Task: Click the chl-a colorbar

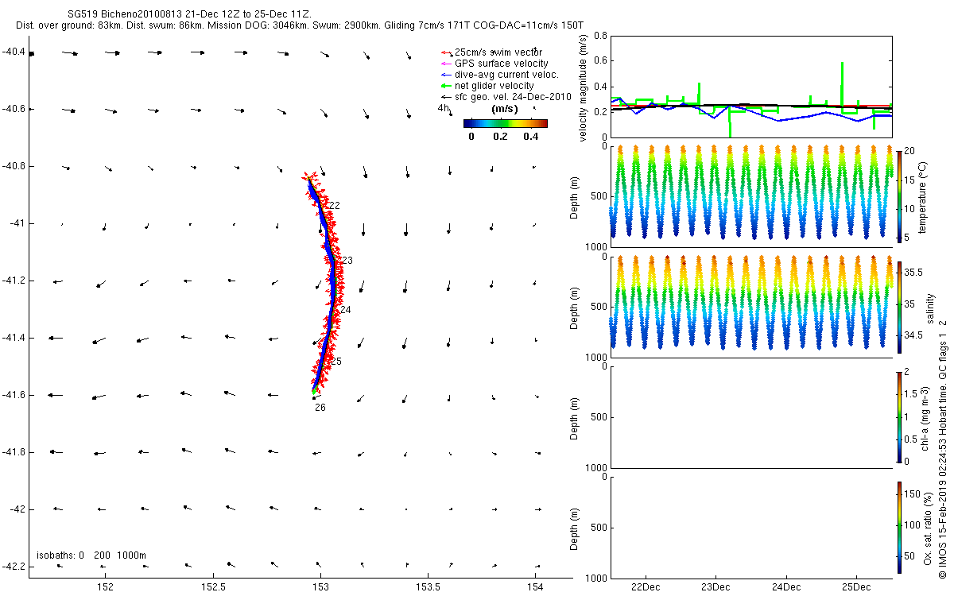Action: 899,416
